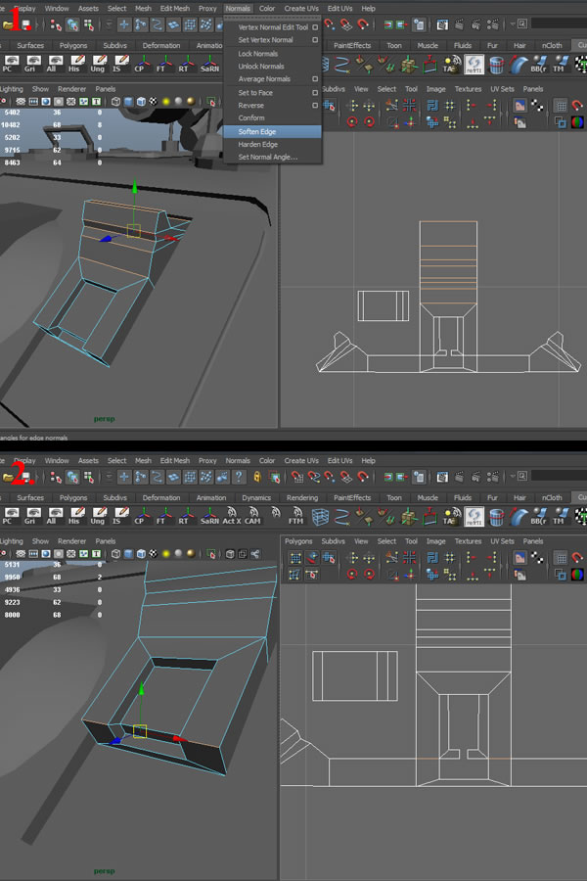Open option box for Average Normals
This screenshot has width=587, height=881.
click(x=315, y=79)
